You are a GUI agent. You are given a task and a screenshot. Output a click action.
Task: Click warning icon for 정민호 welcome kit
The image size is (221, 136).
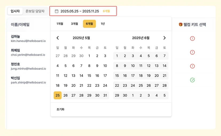coord(192,66)
